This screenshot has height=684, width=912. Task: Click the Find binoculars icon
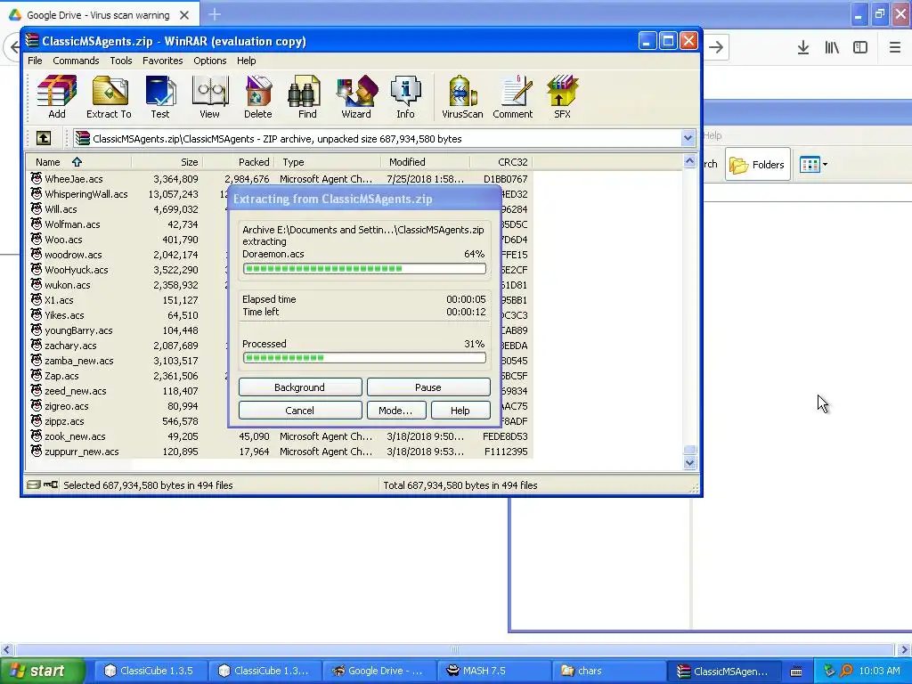point(307,96)
